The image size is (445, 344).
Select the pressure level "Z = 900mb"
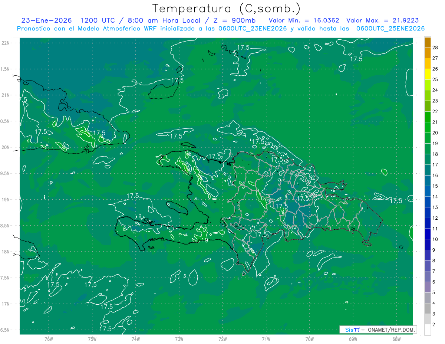click(x=235, y=20)
